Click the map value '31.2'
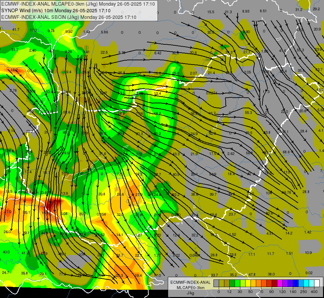The image size is (324, 298). (x=299, y=10)
